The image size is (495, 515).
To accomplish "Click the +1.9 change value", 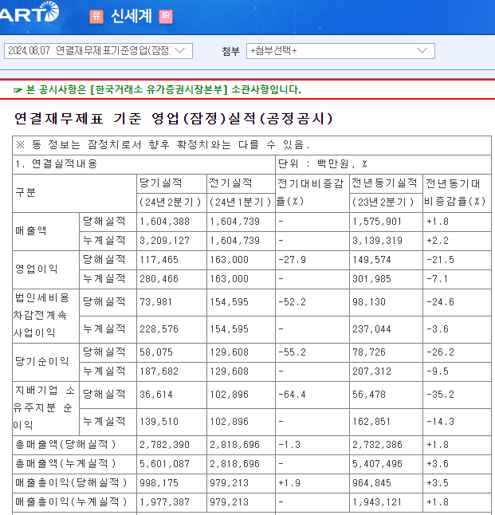I will click(x=289, y=483).
